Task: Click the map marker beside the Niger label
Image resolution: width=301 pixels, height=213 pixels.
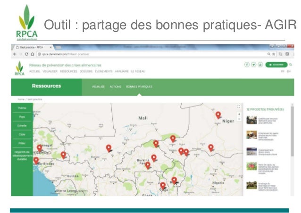Action: click(x=218, y=115)
